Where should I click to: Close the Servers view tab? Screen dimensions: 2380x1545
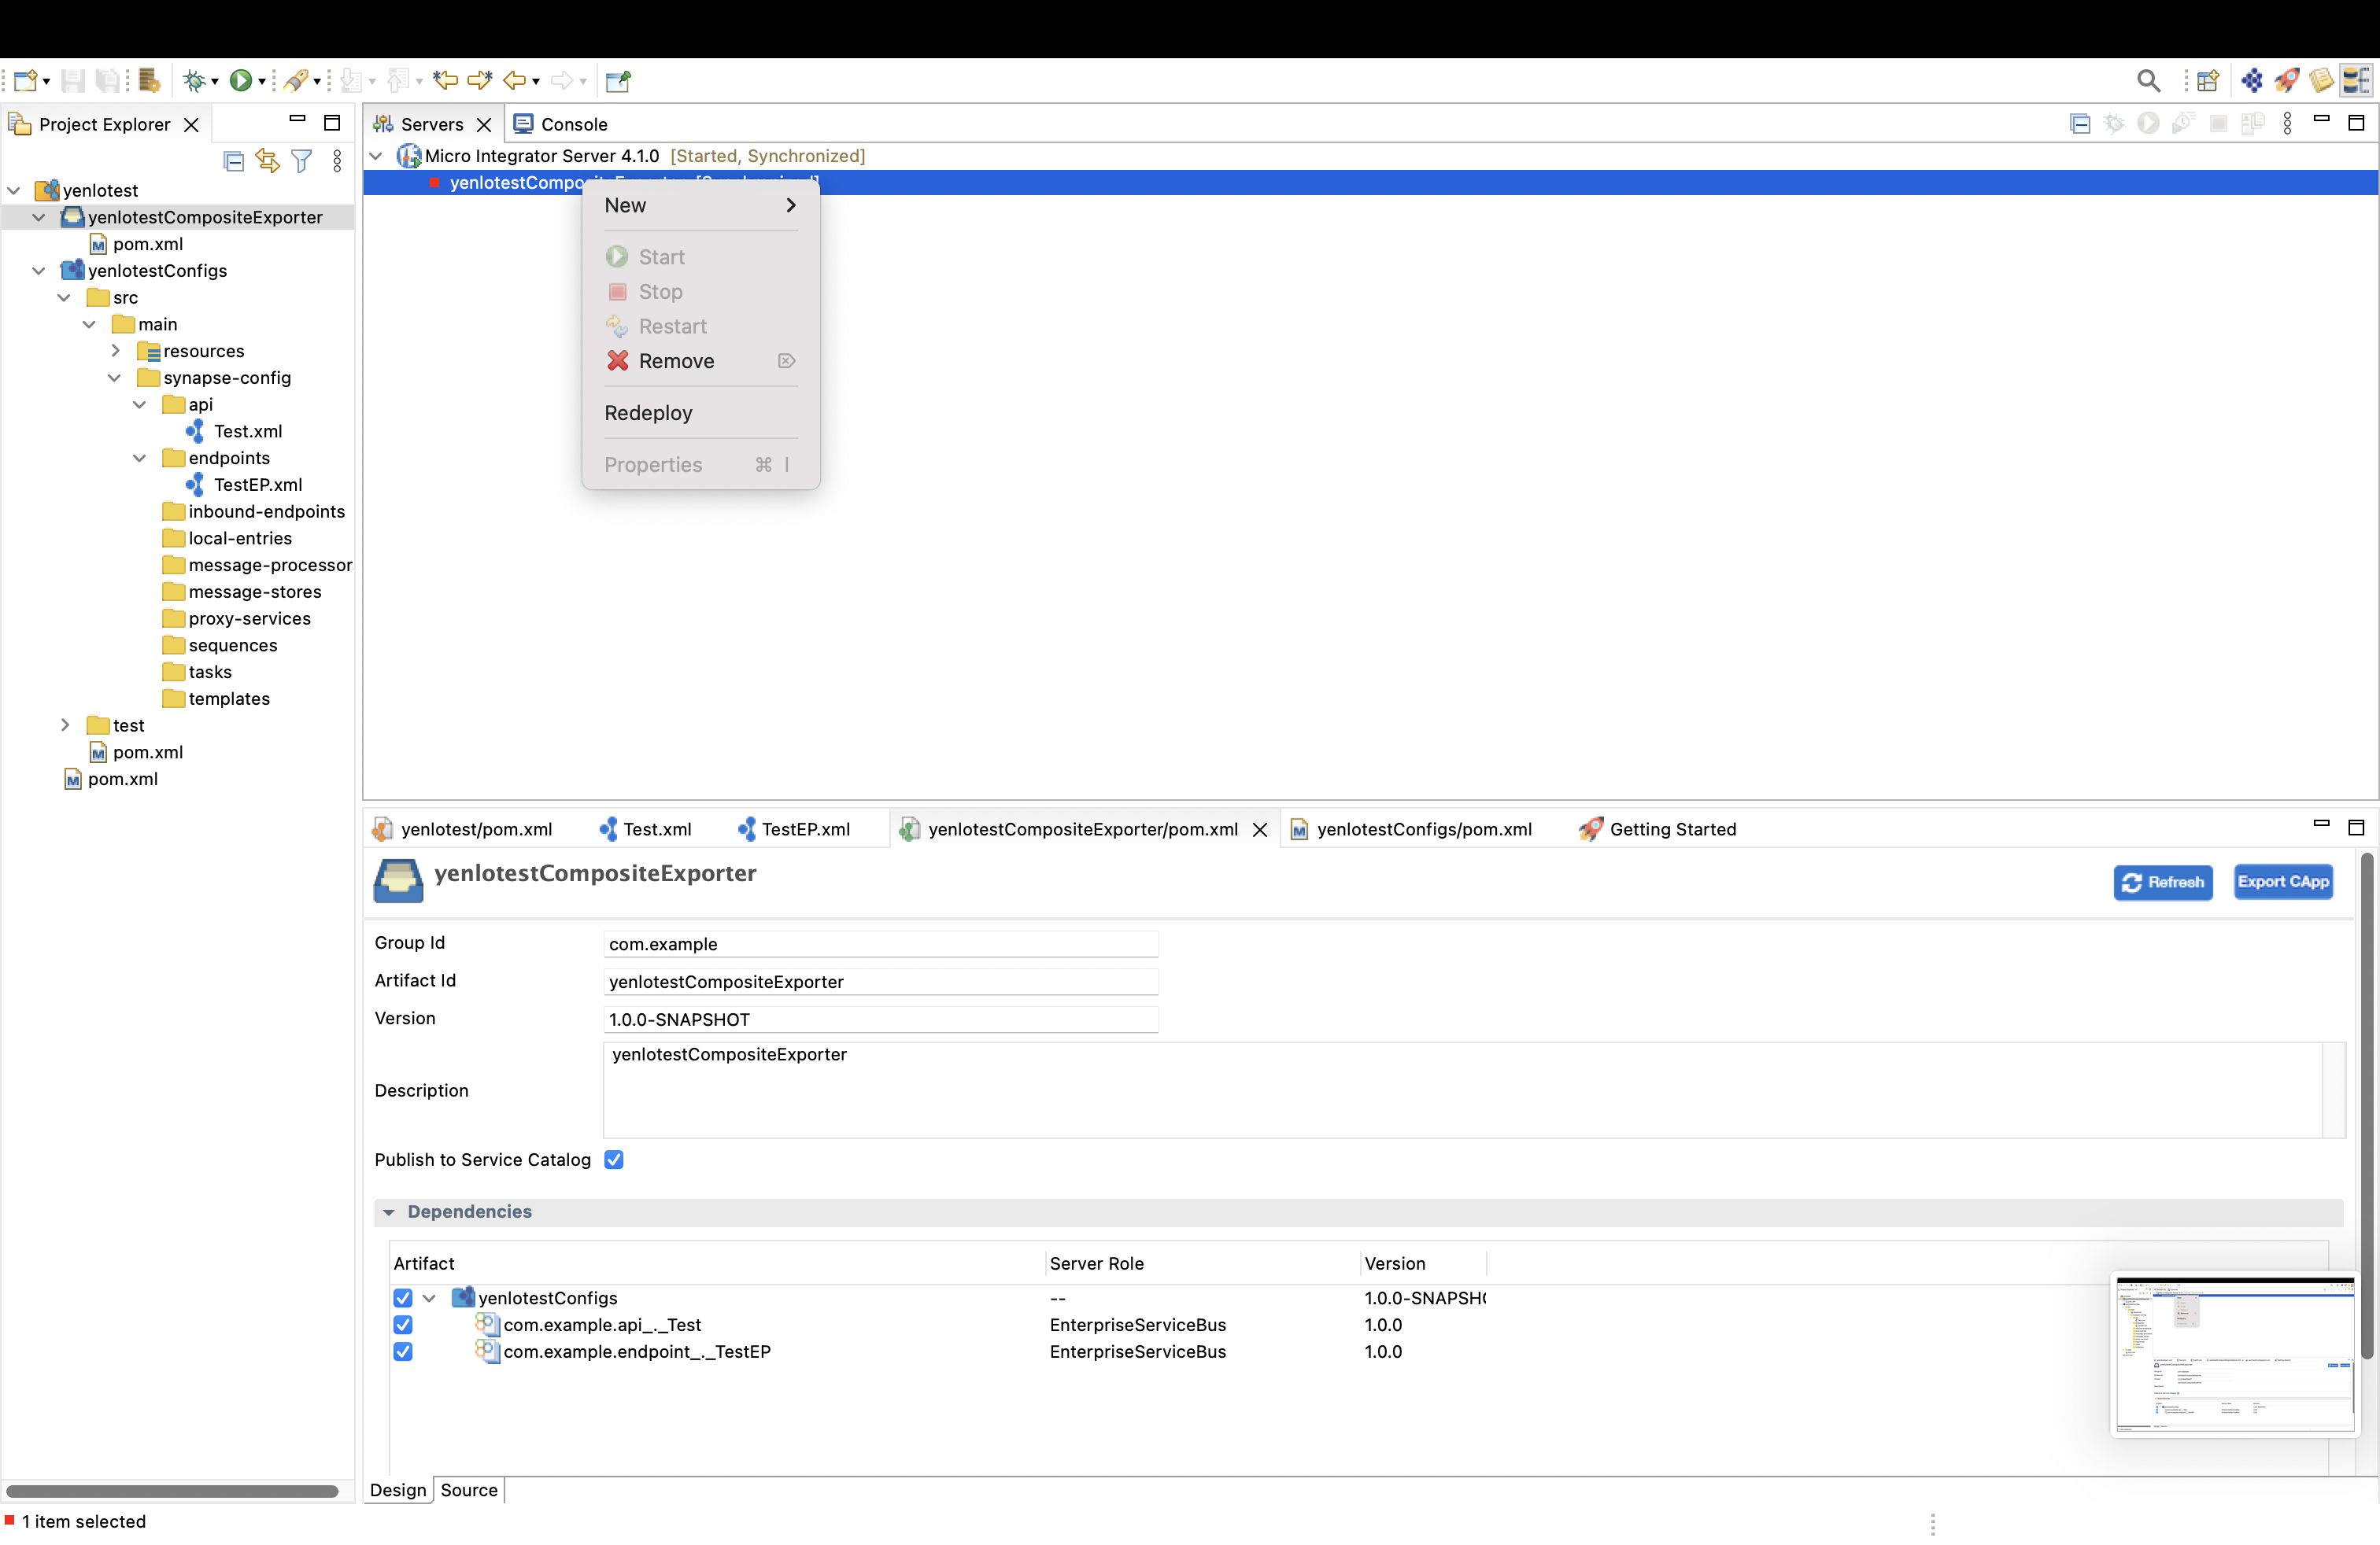tap(484, 125)
